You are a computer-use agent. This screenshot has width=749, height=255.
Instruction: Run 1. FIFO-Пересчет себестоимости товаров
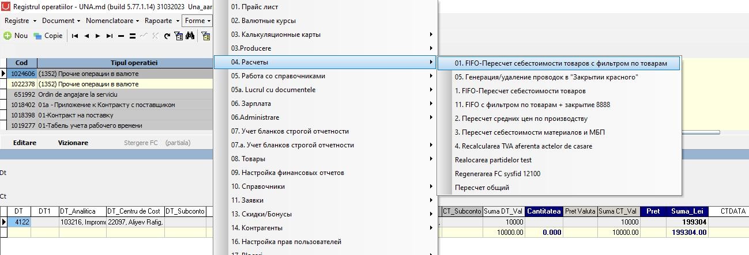coord(559,91)
